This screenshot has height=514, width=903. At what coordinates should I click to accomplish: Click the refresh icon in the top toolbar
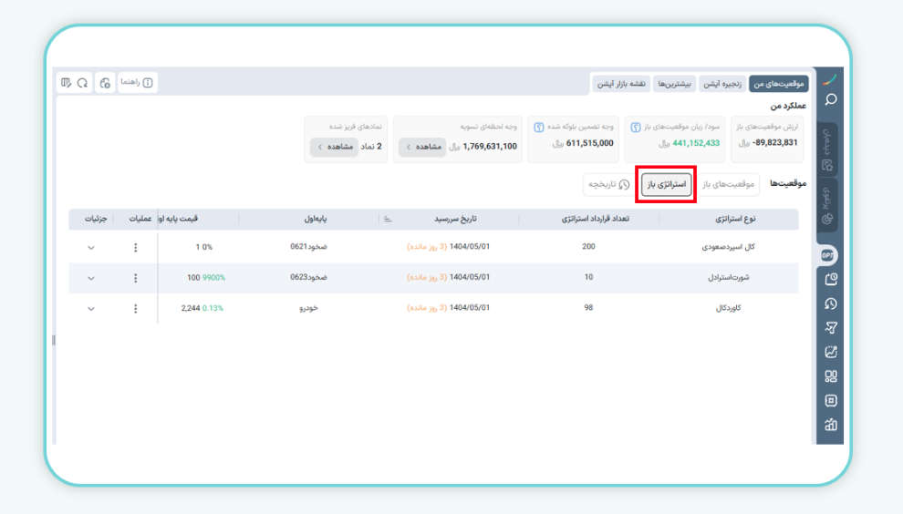point(82,83)
